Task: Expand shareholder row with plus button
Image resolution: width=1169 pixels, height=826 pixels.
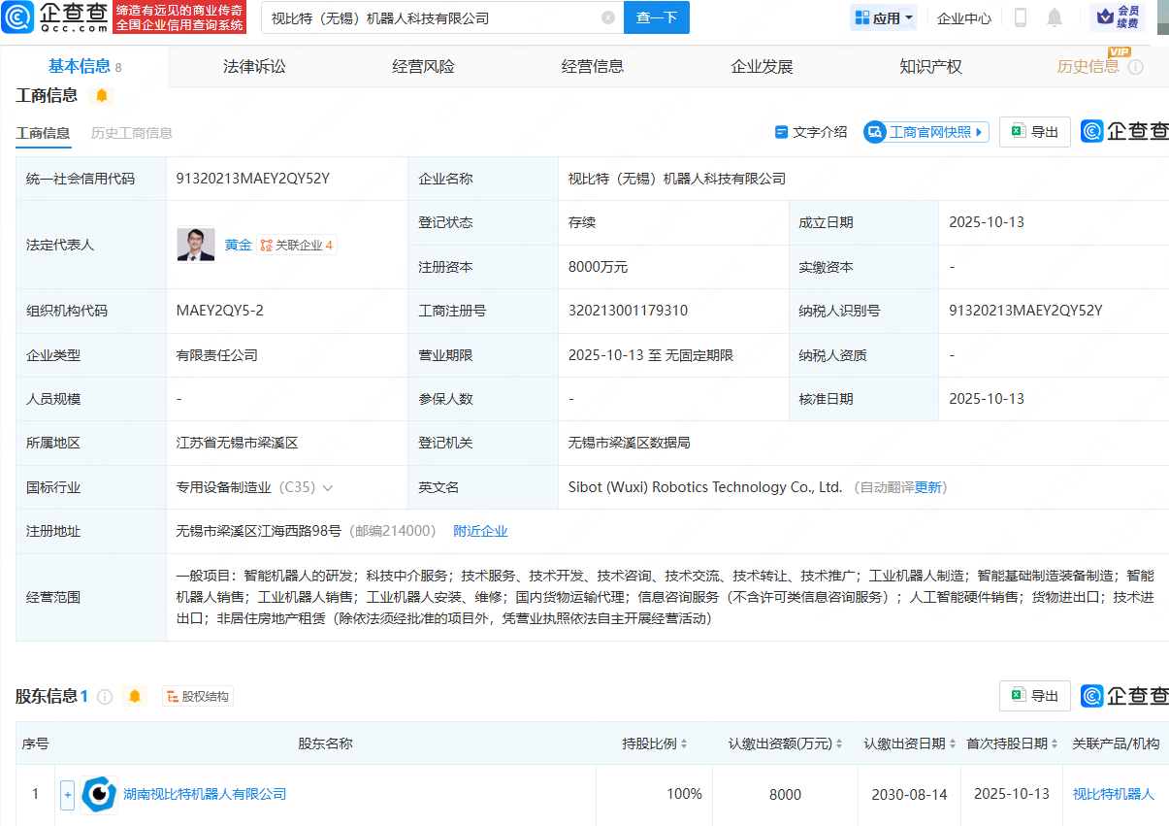Action: [67, 794]
